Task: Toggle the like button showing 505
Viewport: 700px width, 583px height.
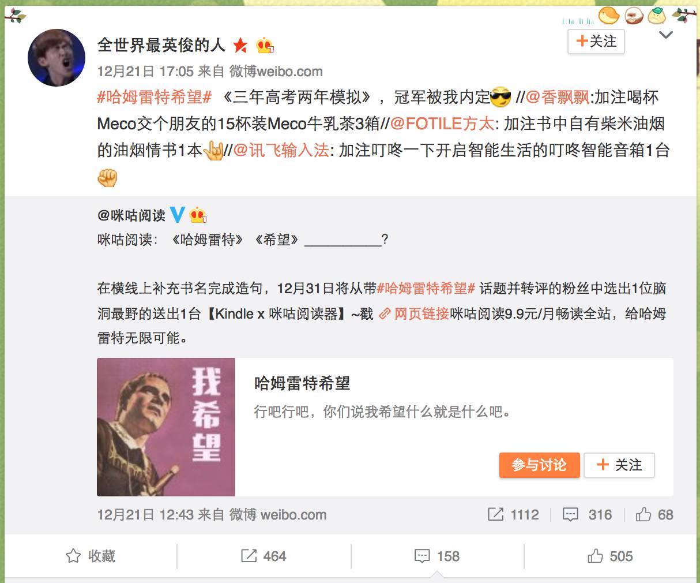Action: coord(610,556)
